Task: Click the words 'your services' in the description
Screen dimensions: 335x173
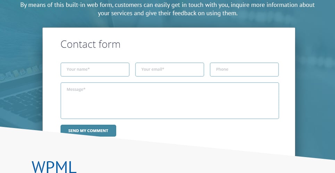Action: pos(115,13)
